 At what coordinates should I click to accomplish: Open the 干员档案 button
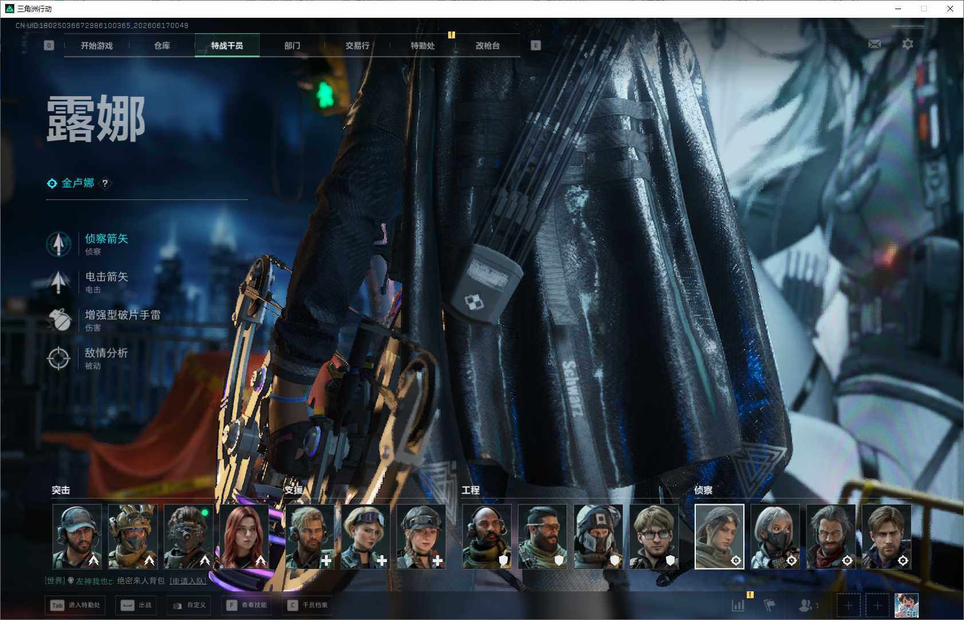[x=307, y=605]
